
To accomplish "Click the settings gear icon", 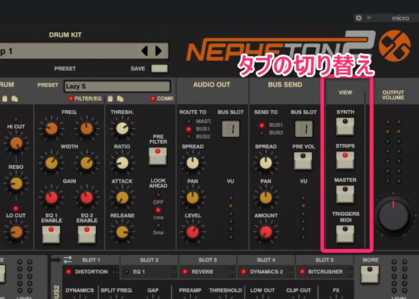I will [358, 18].
